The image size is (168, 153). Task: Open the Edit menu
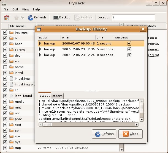15,9
